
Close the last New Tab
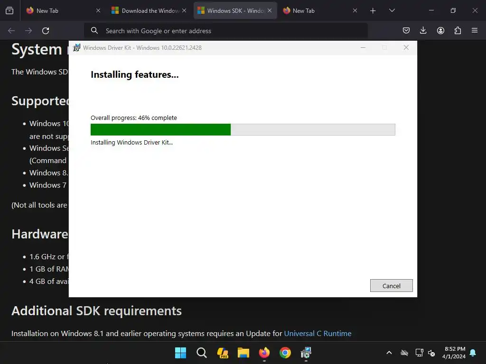(355, 10)
